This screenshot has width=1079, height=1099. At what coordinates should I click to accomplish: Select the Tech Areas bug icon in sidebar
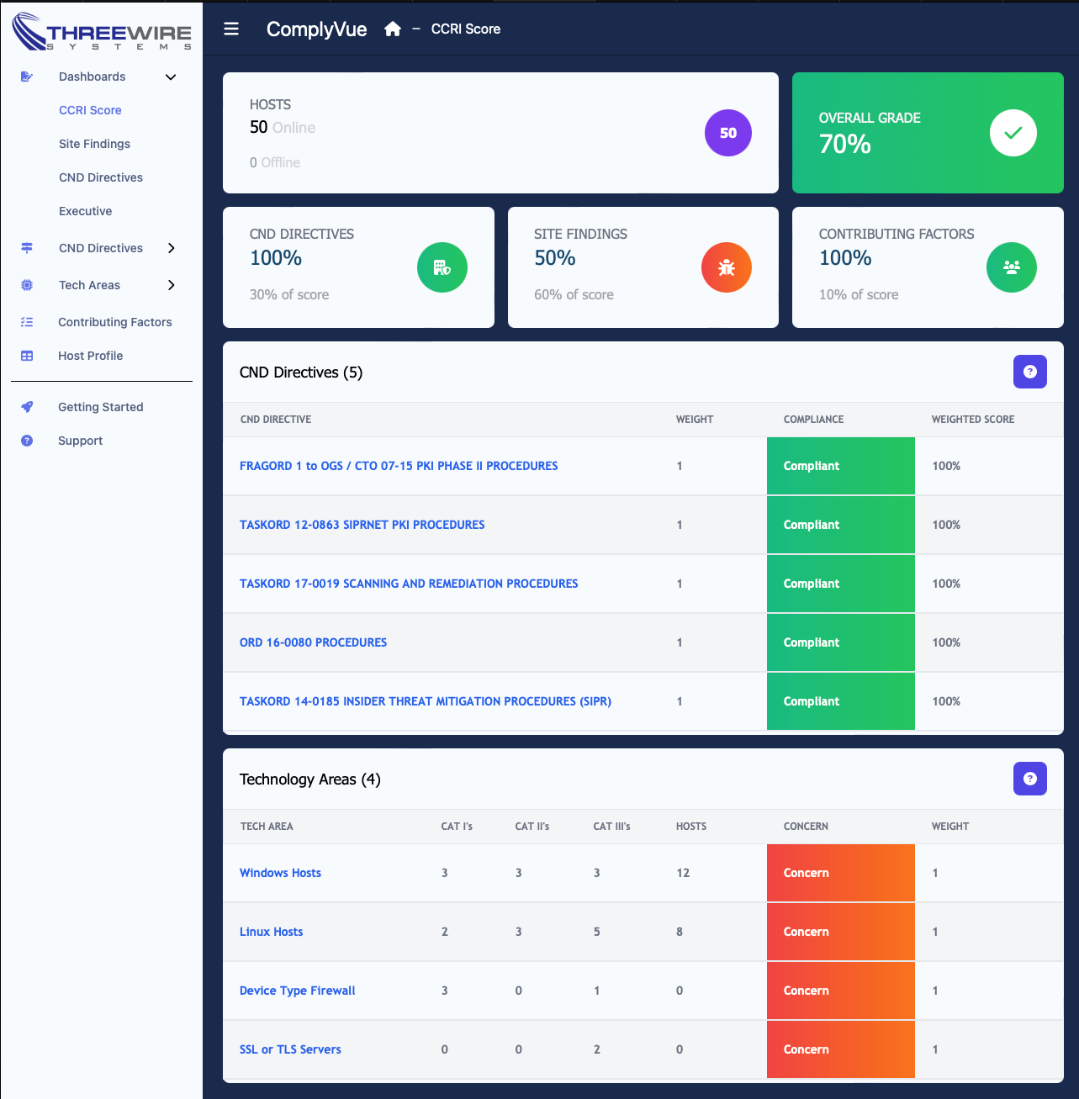pyautogui.click(x=27, y=285)
